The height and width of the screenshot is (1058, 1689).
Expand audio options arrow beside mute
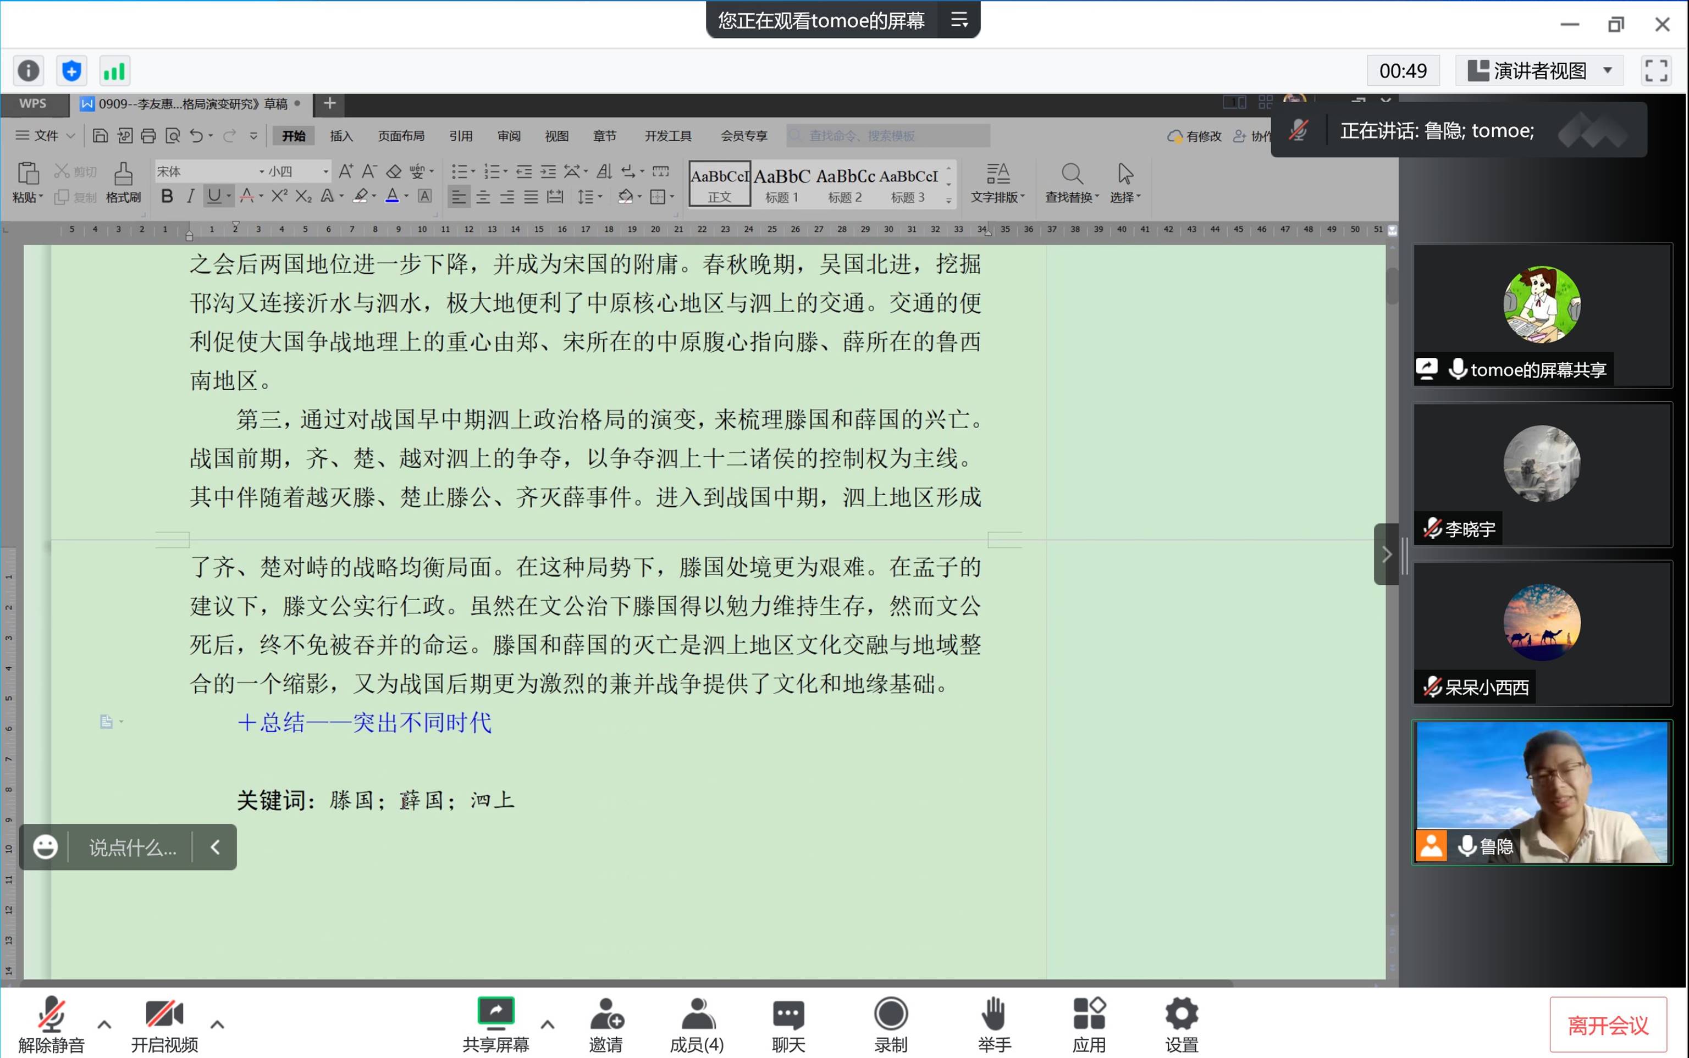point(104,1024)
